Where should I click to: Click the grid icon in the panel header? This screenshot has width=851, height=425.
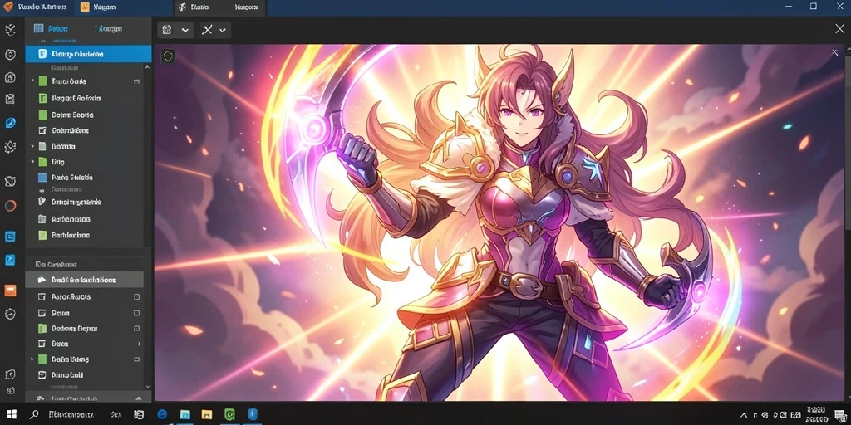click(38, 28)
